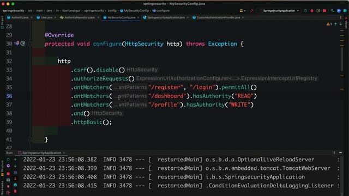
Task: Click the scroll up arrow in Run panel
Action: click(x=15, y=160)
